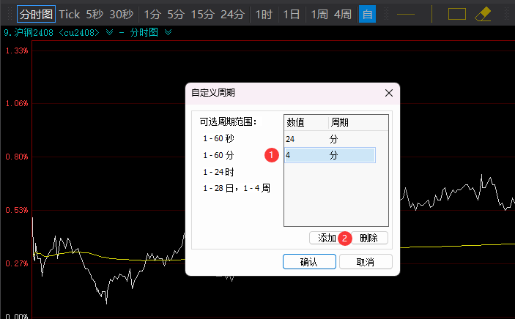The width and height of the screenshot is (515, 319).
Task: Click the 1 - 60 秒 range text
Action: coord(218,138)
